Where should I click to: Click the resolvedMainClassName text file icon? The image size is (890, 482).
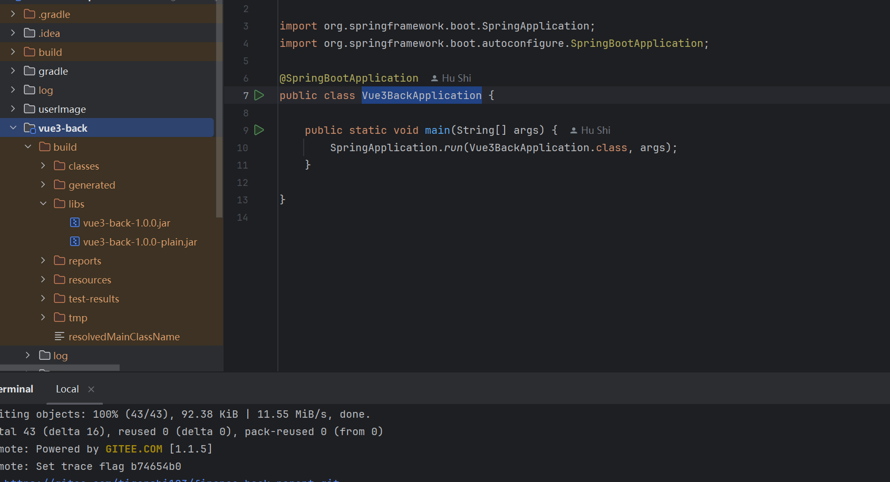[60, 336]
